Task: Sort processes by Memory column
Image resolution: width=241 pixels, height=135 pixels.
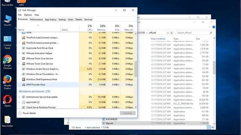Action: pyautogui.click(x=100, y=28)
